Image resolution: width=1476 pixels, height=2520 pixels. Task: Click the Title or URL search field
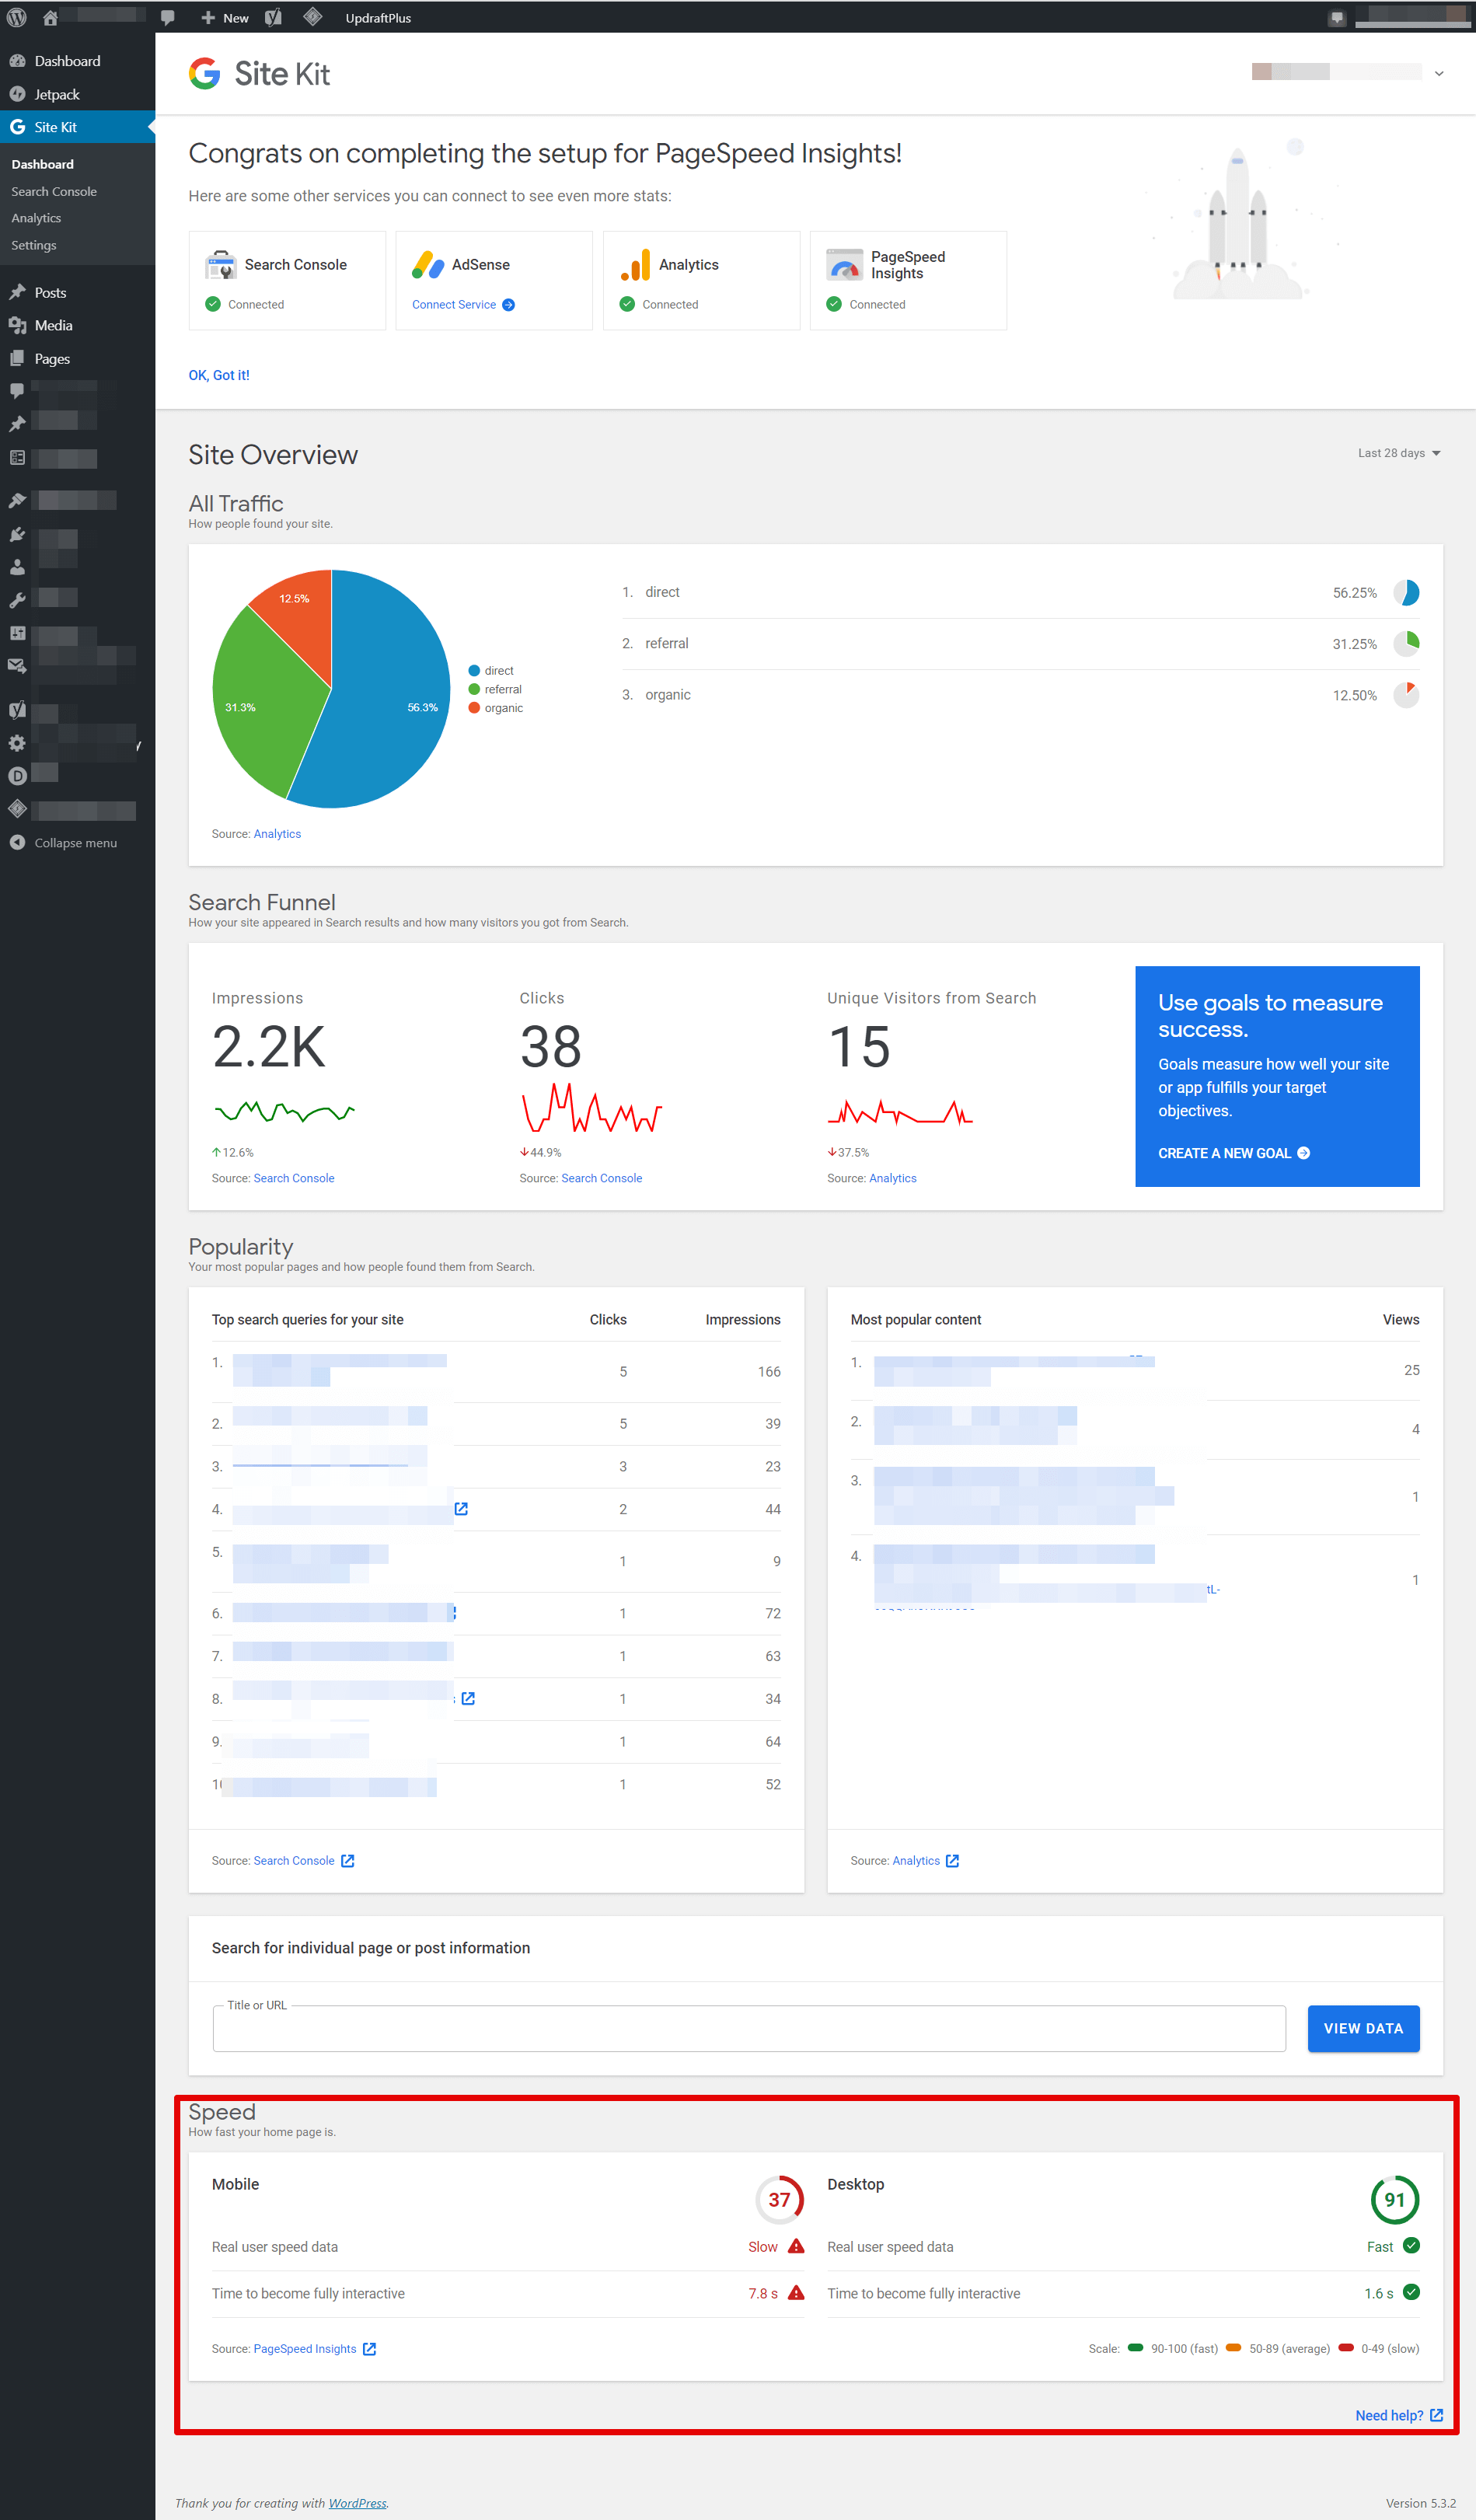(749, 2029)
